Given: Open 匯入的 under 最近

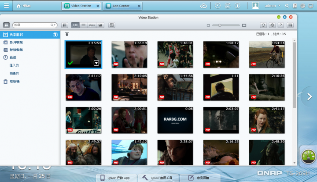Looking at the screenshot, I should [x=14, y=65].
